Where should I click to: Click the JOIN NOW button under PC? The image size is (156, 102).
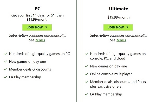click(x=37, y=27)
